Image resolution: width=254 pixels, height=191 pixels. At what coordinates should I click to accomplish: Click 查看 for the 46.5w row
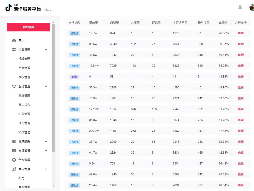pyautogui.click(x=241, y=55)
